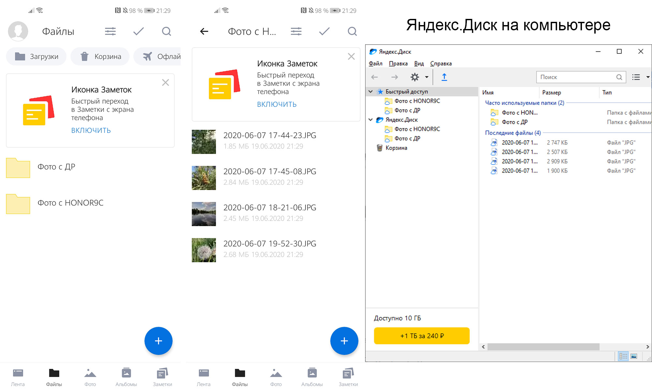652x391 pixels.
Task: Click +1 ТБ за 240 ₽ button
Action: point(422,336)
